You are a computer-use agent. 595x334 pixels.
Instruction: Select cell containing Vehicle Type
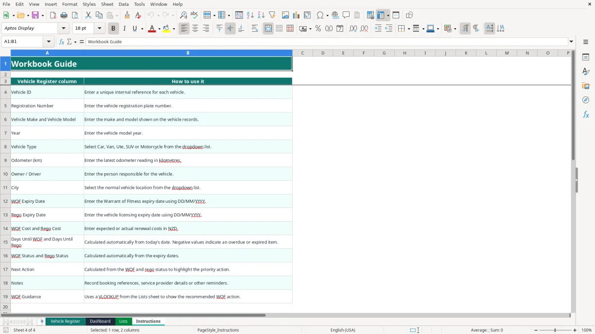[47, 146]
